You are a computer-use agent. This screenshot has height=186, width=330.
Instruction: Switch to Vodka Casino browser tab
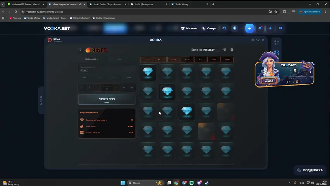point(108,4)
